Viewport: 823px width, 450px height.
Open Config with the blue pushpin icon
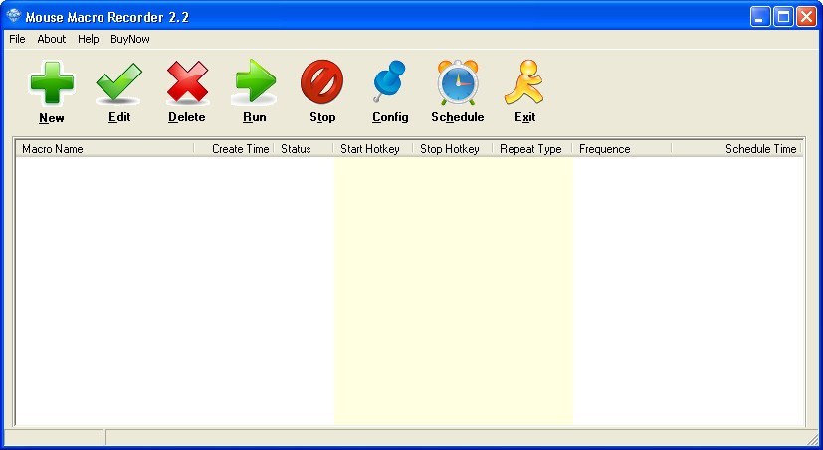(389, 81)
